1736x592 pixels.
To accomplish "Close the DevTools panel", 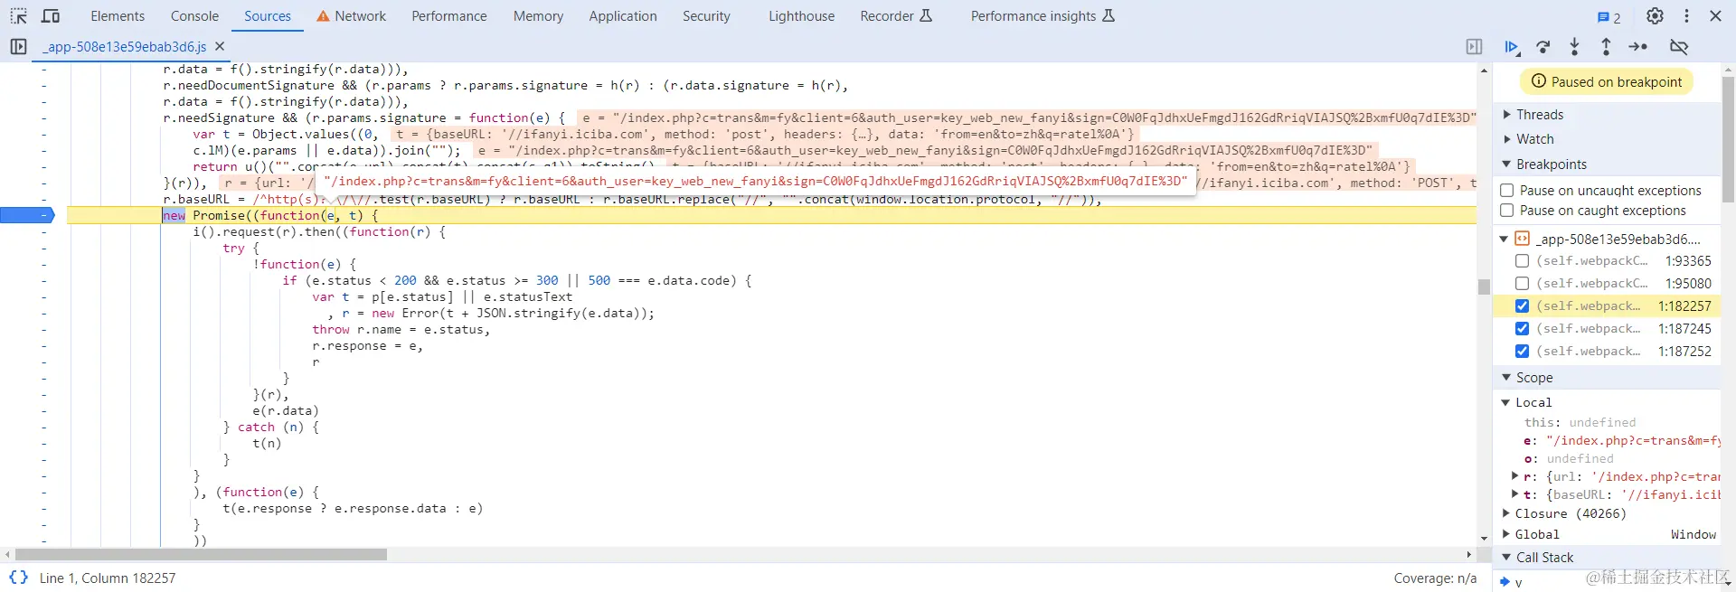I will pos(1715,16).
